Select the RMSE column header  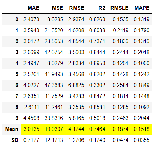click(77, 8)
